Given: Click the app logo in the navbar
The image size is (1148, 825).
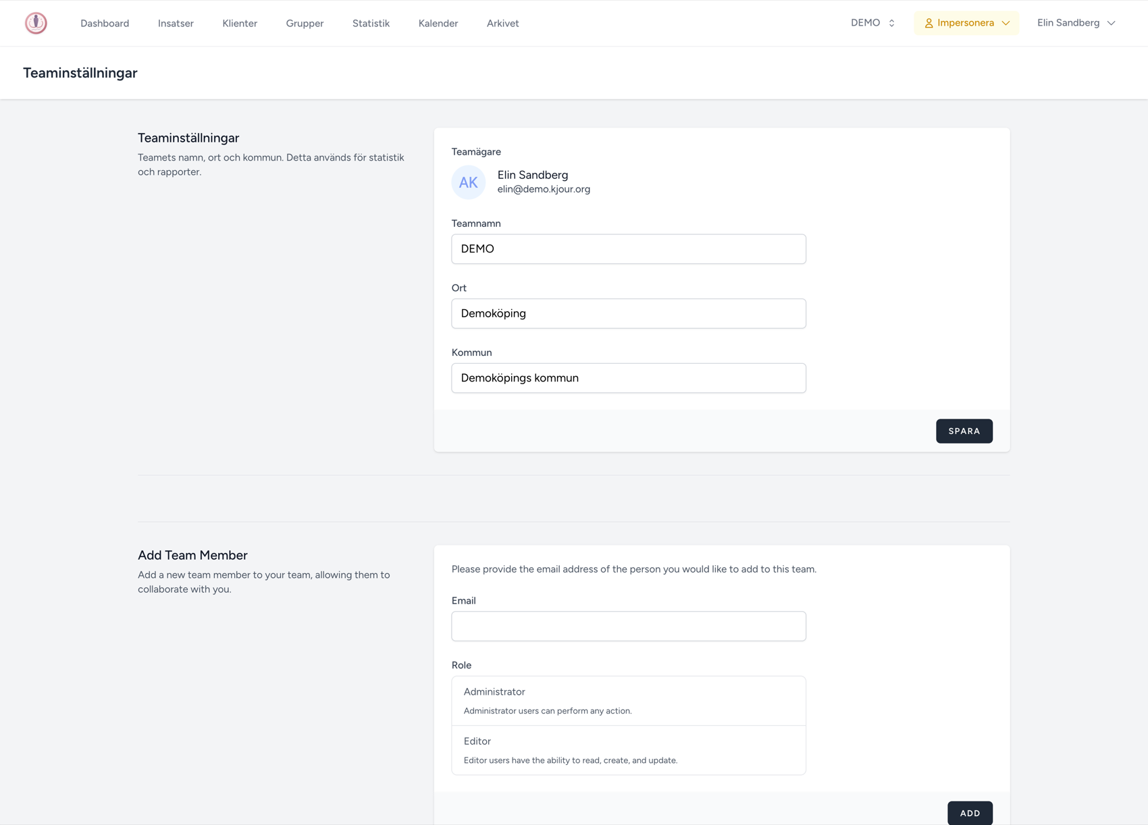Looking at the screenshot, I should [36, 23].
